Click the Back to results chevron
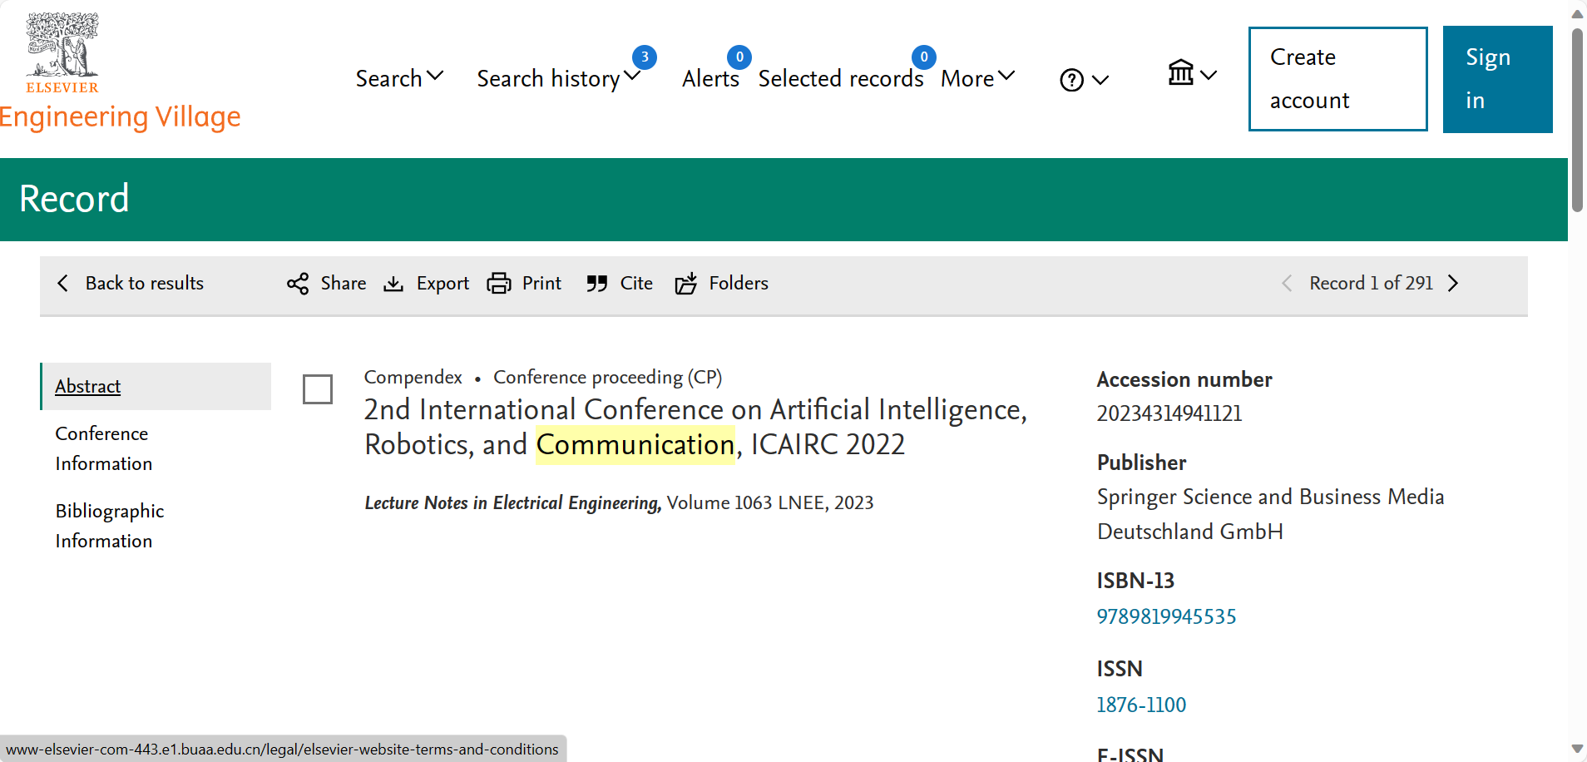This screenshot has height=762, width=1587. 62,283
